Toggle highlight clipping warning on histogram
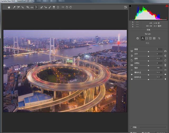 click(166, 6)
